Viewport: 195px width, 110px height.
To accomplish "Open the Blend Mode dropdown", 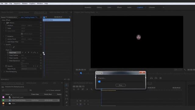I will 29,69.
